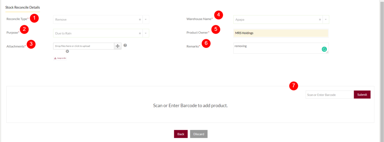This screenshot has height=142, width=384.
Task: Click the plus icon to add attachment
Action: pyautogui.click(x=118, y=46)
